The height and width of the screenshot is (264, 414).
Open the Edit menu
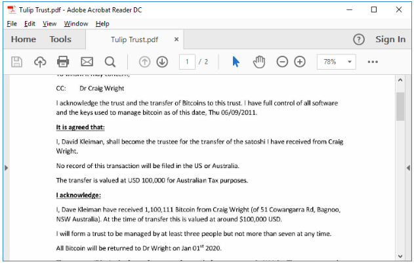click(x=30, y=24)
